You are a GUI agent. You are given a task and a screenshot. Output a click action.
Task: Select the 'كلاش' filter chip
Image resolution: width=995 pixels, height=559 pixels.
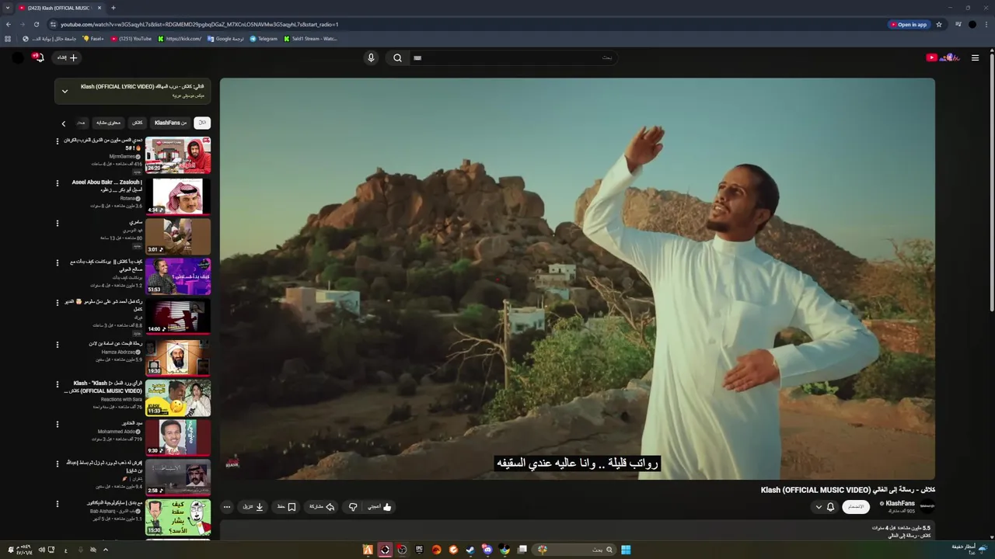coord(137,123)
